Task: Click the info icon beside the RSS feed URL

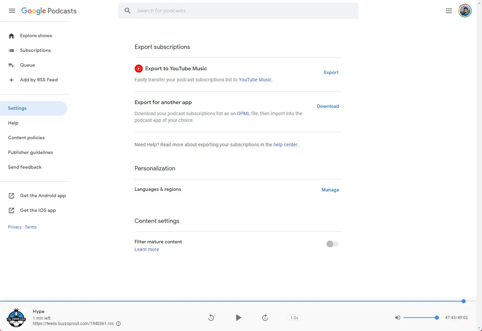Action: [x=119, y=324]
